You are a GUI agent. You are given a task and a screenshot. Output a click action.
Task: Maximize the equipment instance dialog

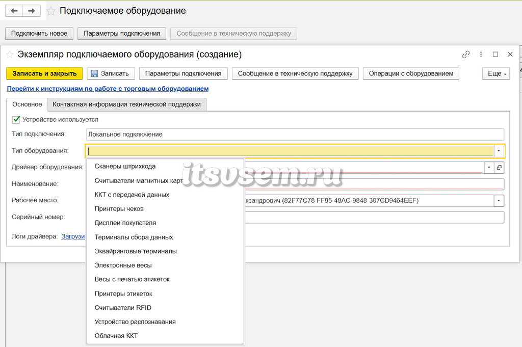495,54
